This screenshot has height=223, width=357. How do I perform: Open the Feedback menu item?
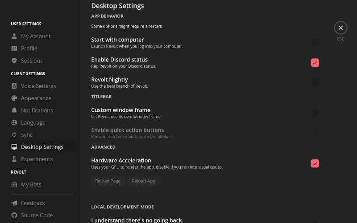pos(33,203)
